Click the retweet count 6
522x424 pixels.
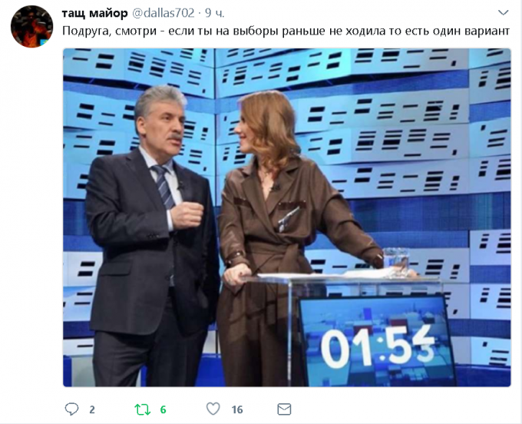click(x=163, y=409)
